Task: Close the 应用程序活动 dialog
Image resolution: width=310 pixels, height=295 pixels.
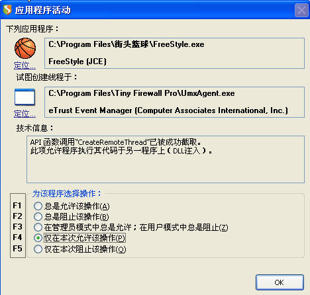Action: [301, 10]
